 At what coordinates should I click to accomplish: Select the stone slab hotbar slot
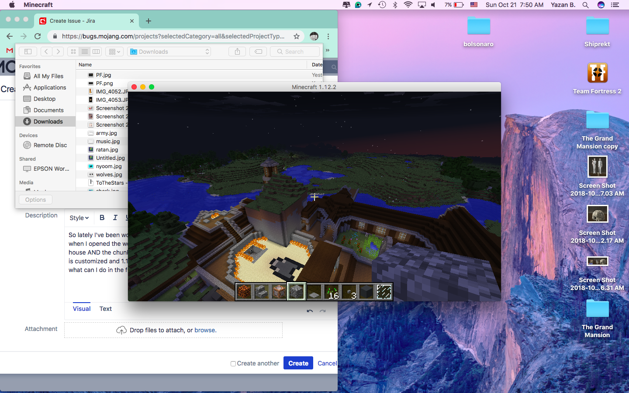[x=314, y=292]
